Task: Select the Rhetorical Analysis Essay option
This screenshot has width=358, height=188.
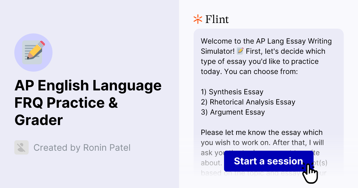Action: [x=248, y=102]
